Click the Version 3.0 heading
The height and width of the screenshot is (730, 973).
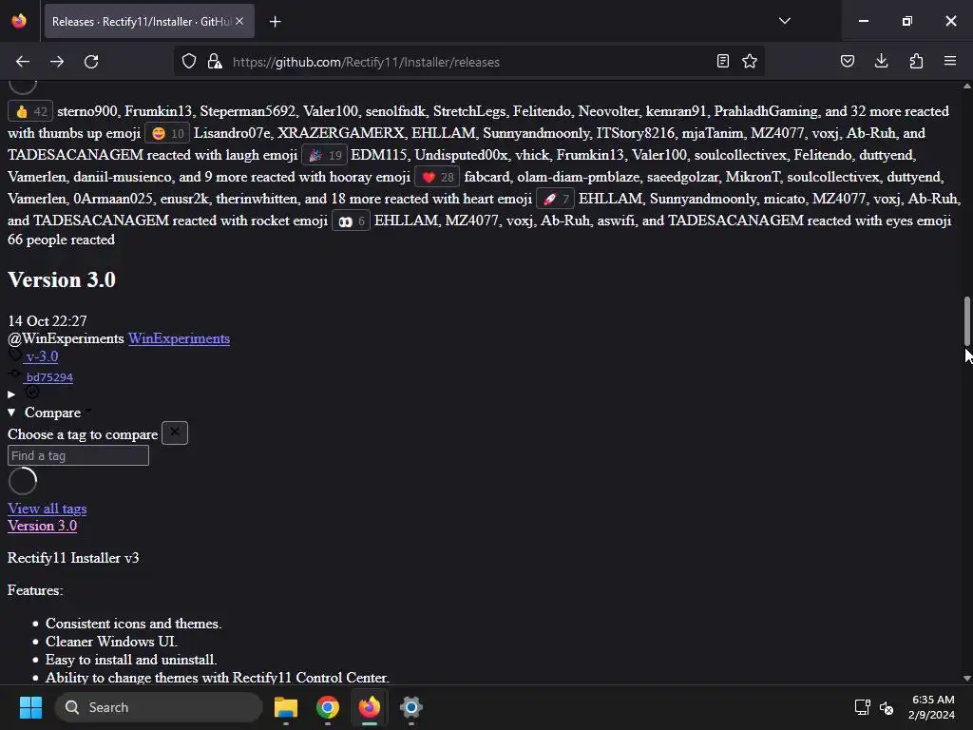click(62, 280)
